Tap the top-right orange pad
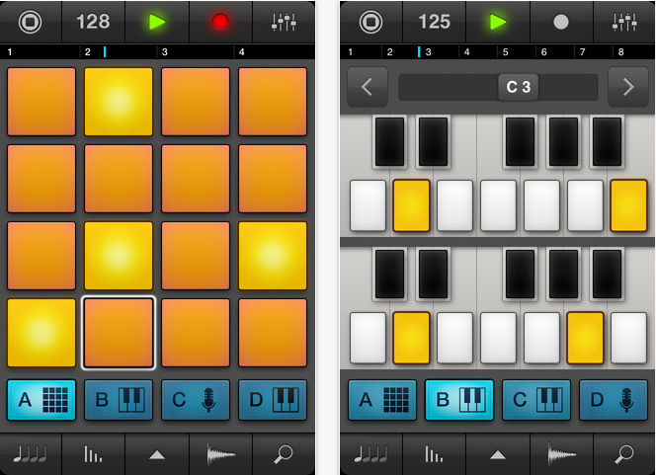Screen dimensions: 656x475 pos(273,102)
